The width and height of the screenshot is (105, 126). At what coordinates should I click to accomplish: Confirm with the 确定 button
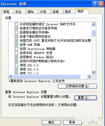click(x=51, y=122)
